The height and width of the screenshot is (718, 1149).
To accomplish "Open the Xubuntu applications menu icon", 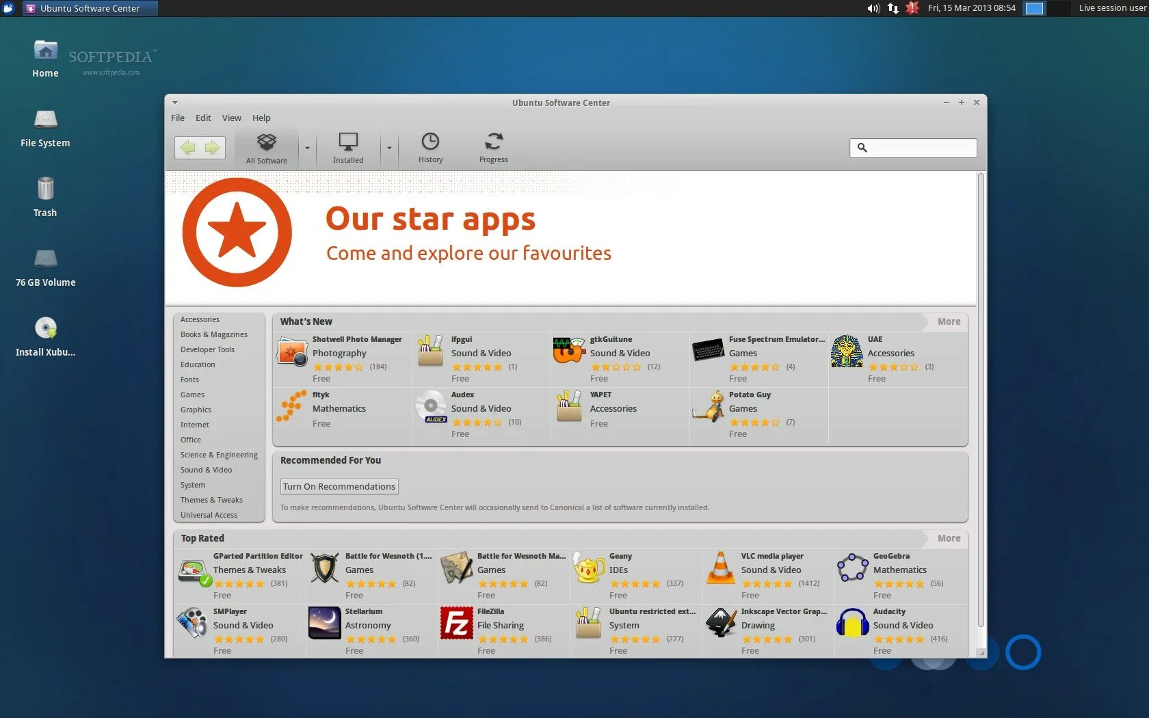I will point(8,8).
